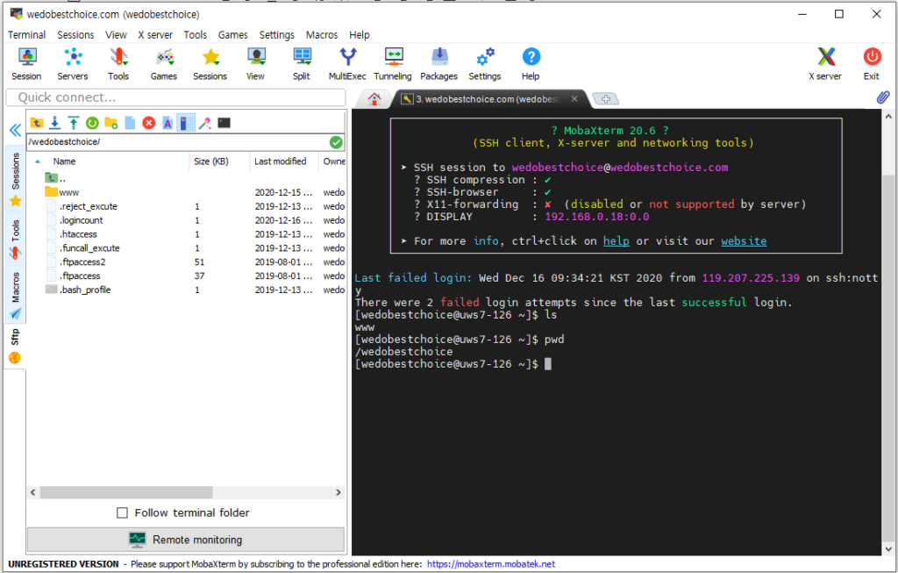Viewport: 898px width, 573px height.
Task: Create a new folder in SFTP browser
Action: pyautogui.click(x=110, y=123)
